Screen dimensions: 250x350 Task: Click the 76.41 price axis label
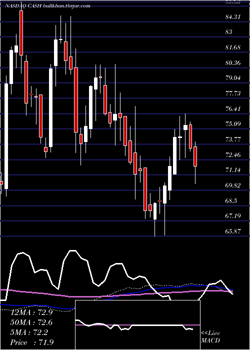233,109
